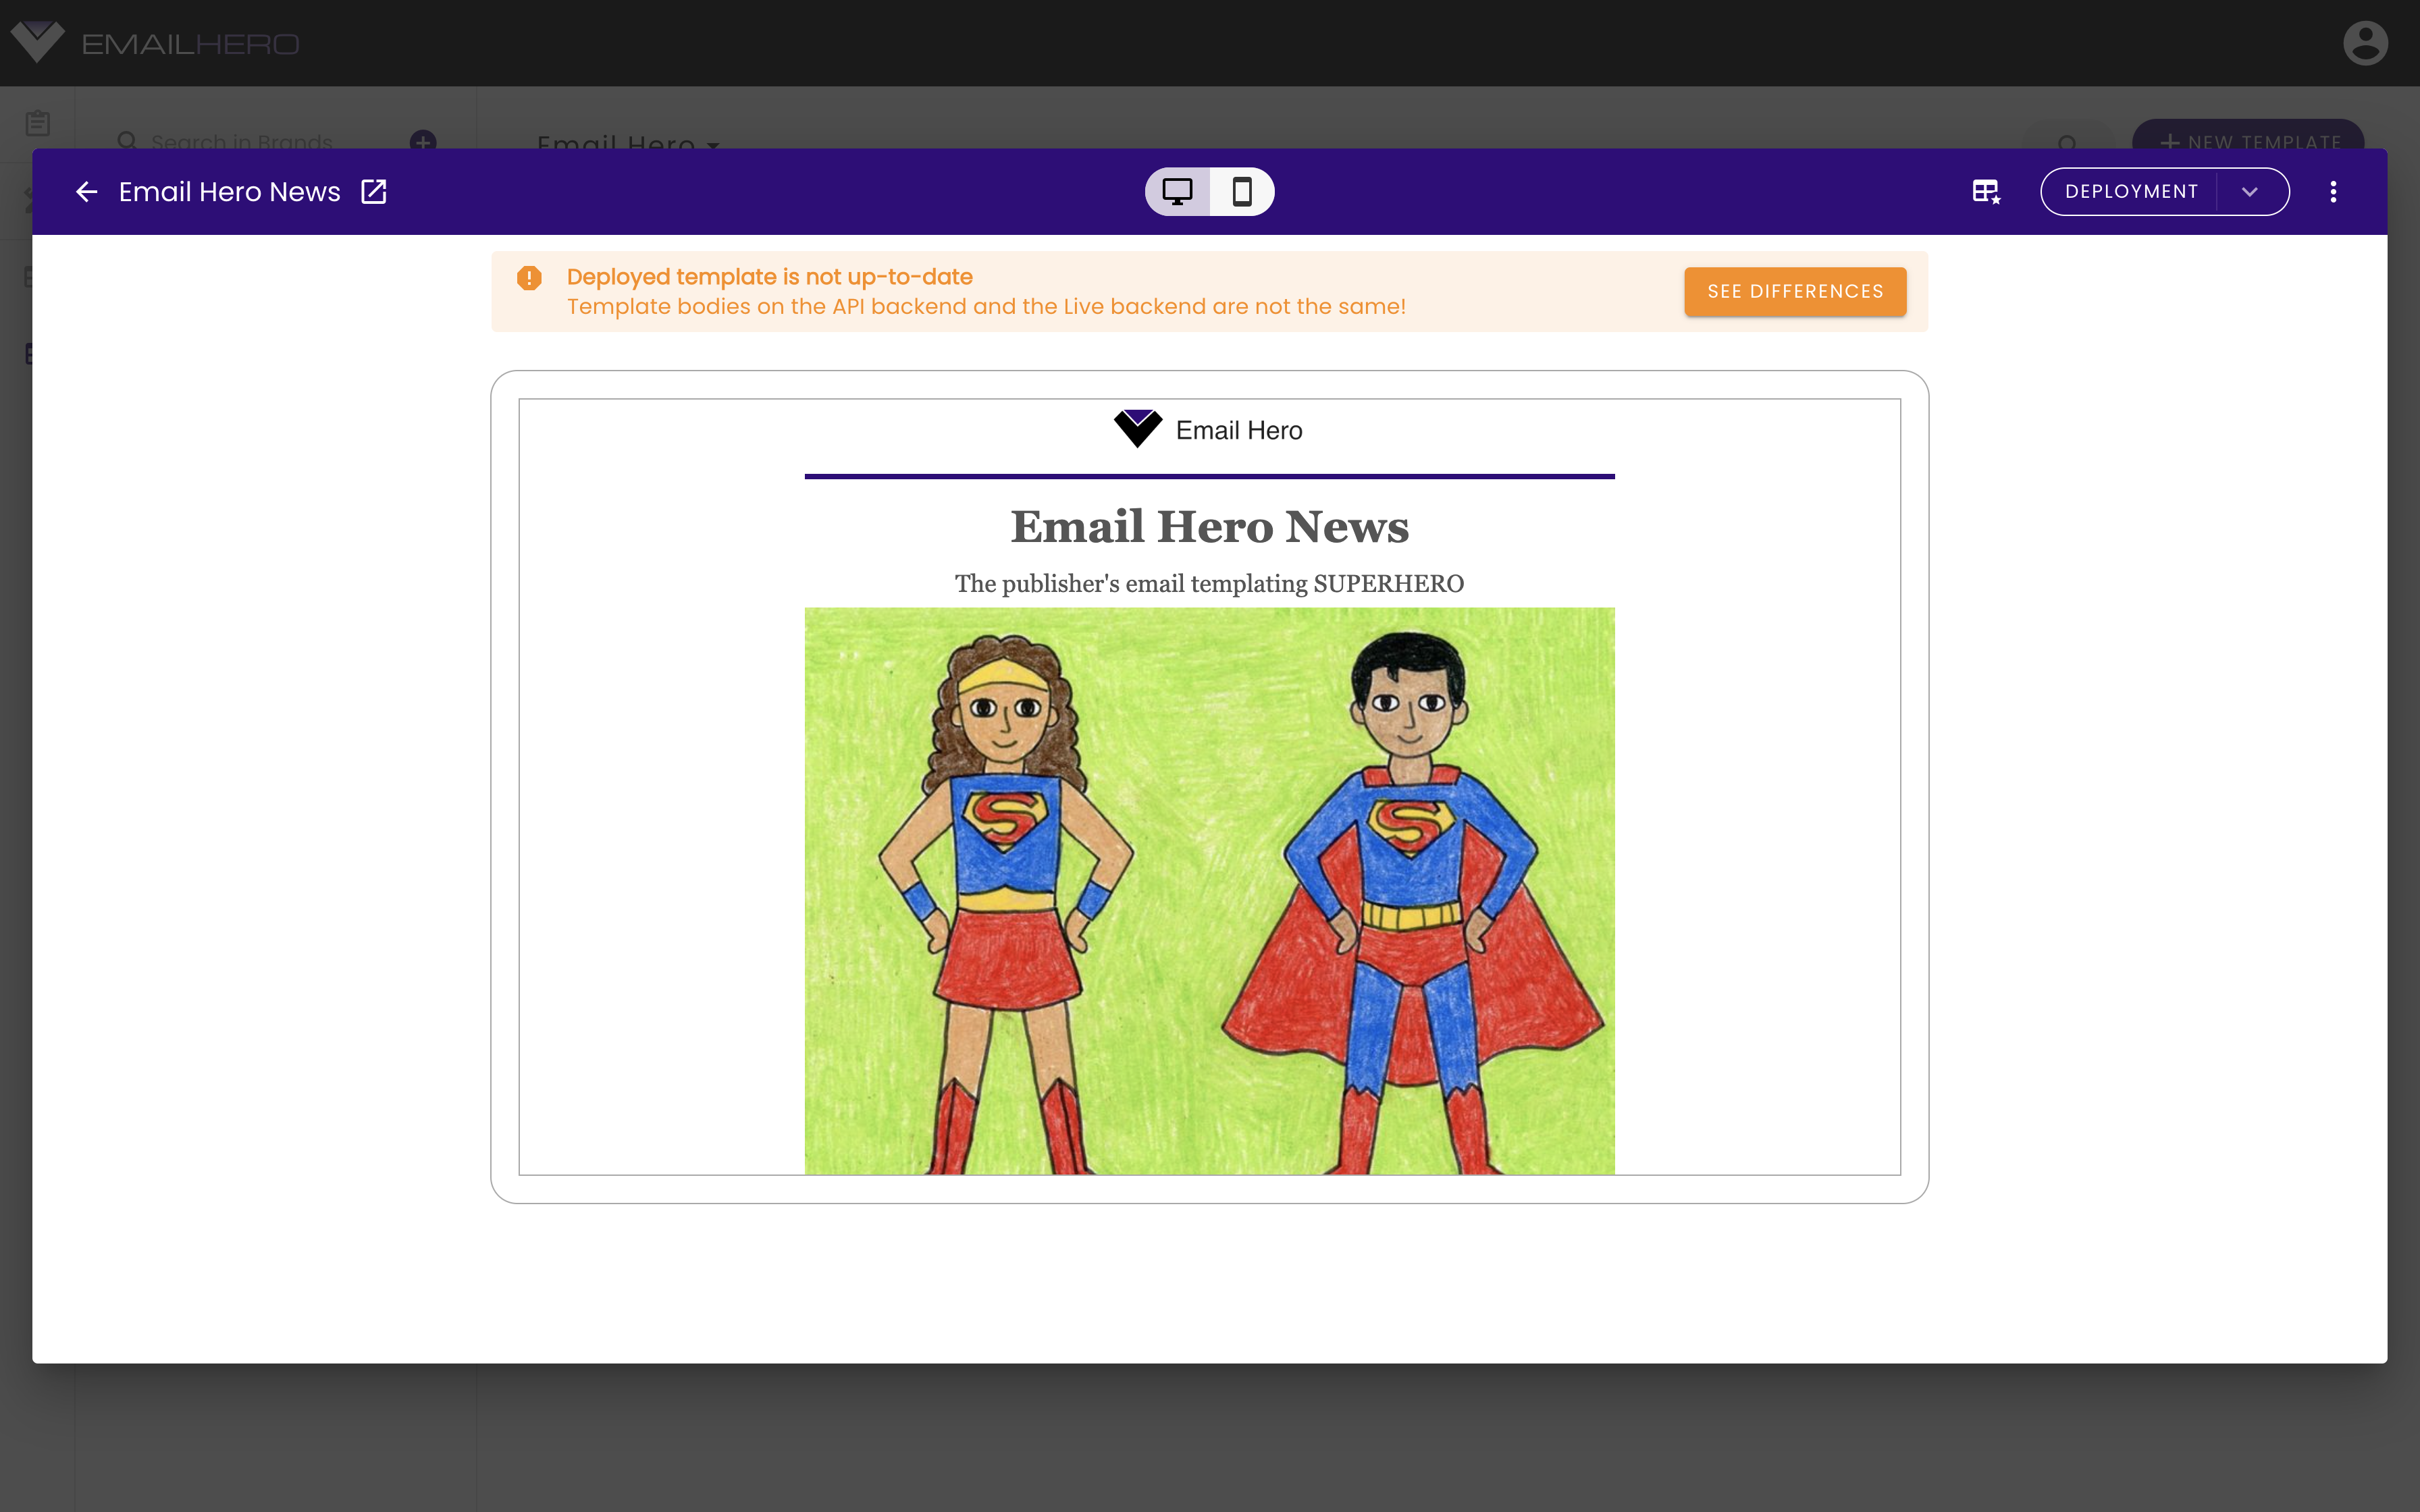Open the three-dot more options menu
Screen dimensions: 2420x1512
pyautogui.click(x=2333, y=191)
